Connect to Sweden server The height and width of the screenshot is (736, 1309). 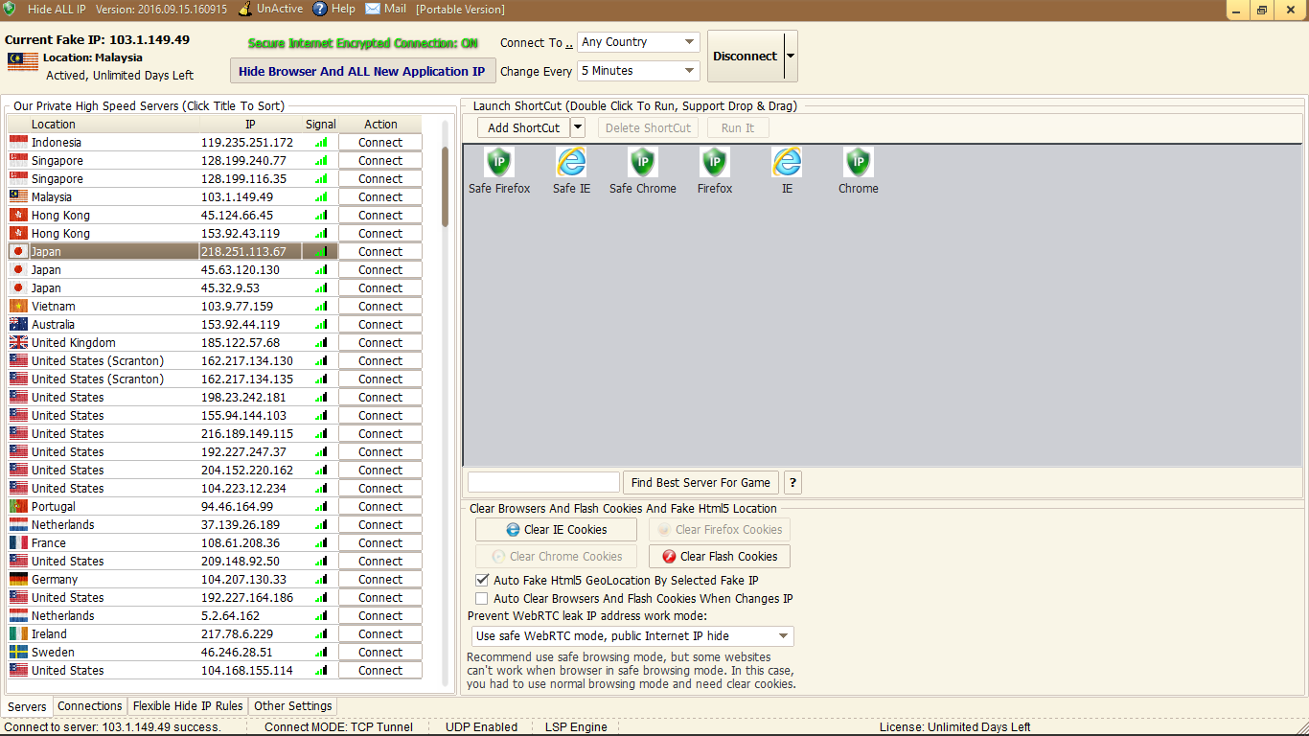click(380, 652)
